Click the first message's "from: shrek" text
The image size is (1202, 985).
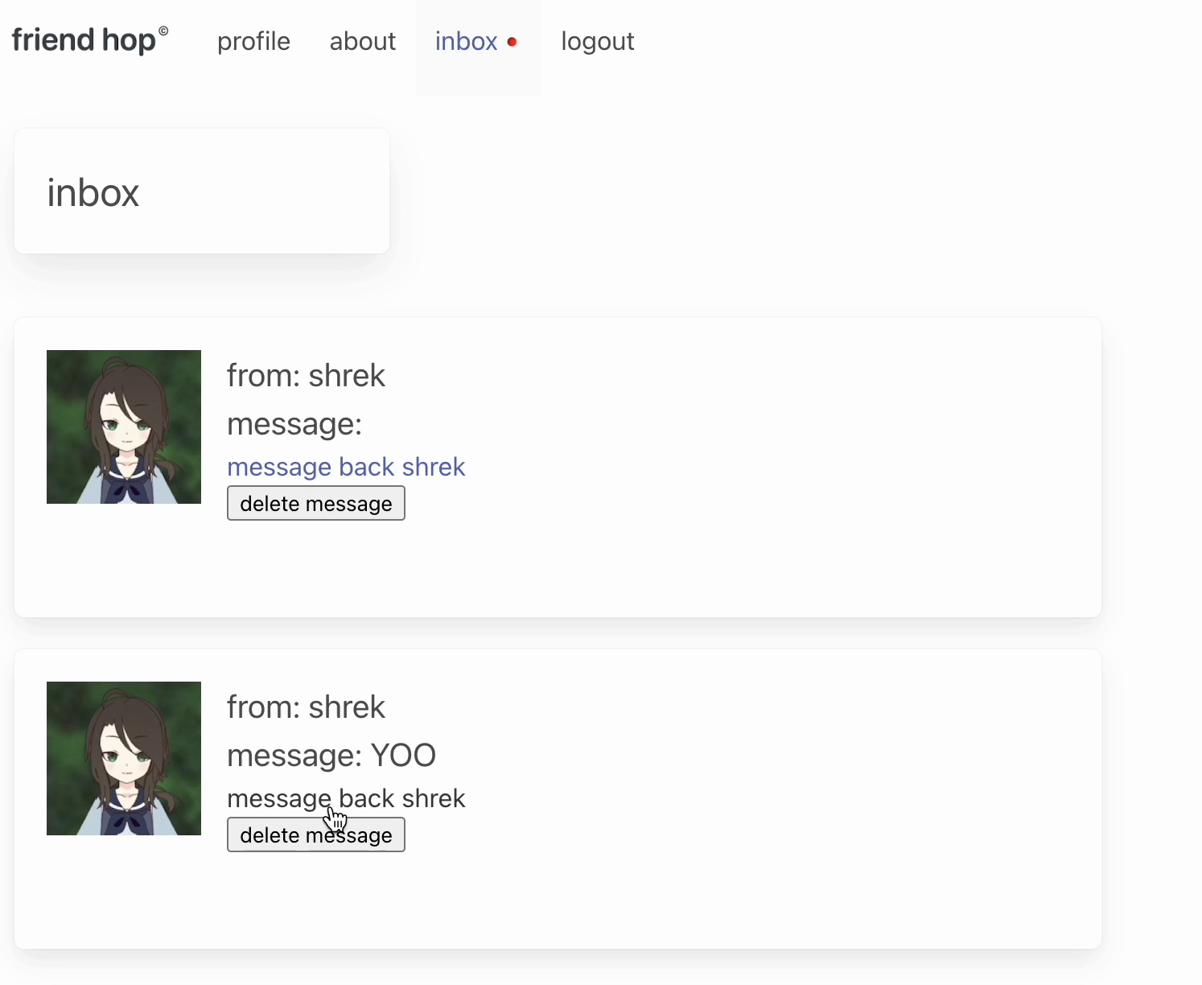click(x=306, y=376)
